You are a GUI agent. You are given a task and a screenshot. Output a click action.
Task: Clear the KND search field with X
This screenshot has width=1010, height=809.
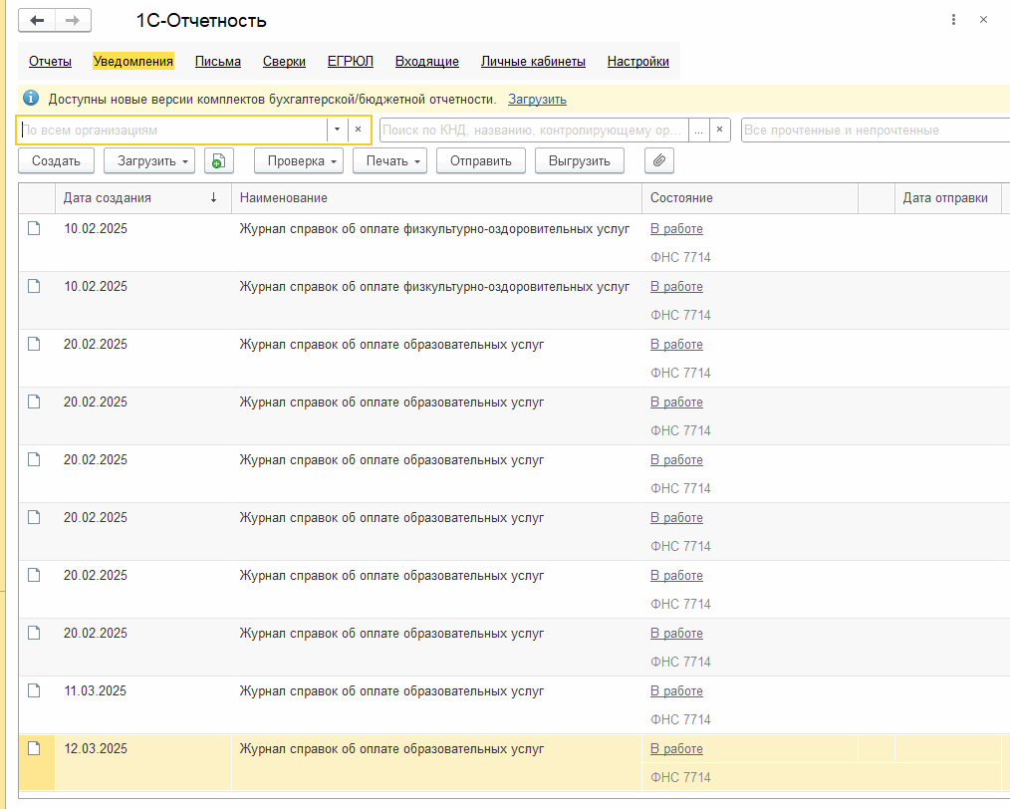click(721, 131)
